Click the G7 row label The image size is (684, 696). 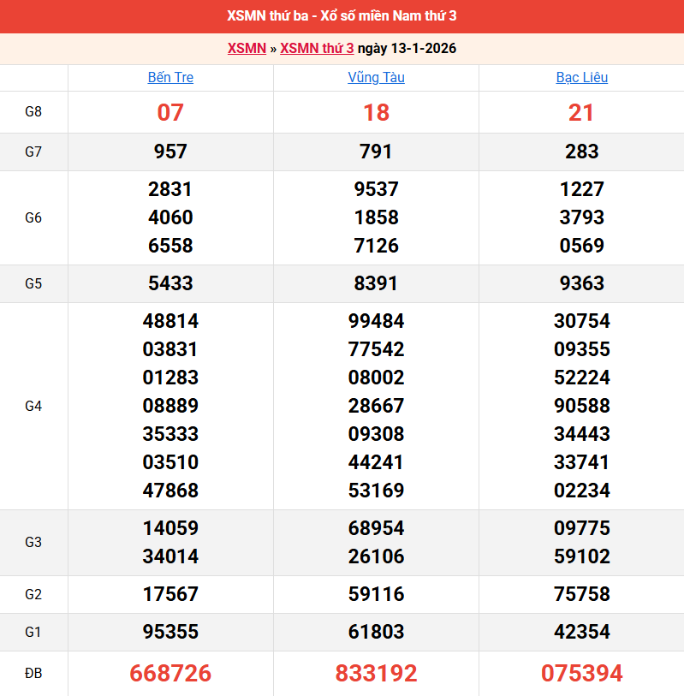(x=33, y=152)
